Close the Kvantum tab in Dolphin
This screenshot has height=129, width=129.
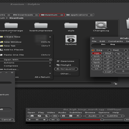click(62, 15)
